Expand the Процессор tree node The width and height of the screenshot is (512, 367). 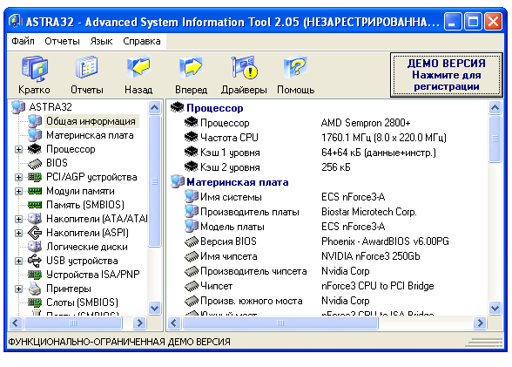point(18,149)
